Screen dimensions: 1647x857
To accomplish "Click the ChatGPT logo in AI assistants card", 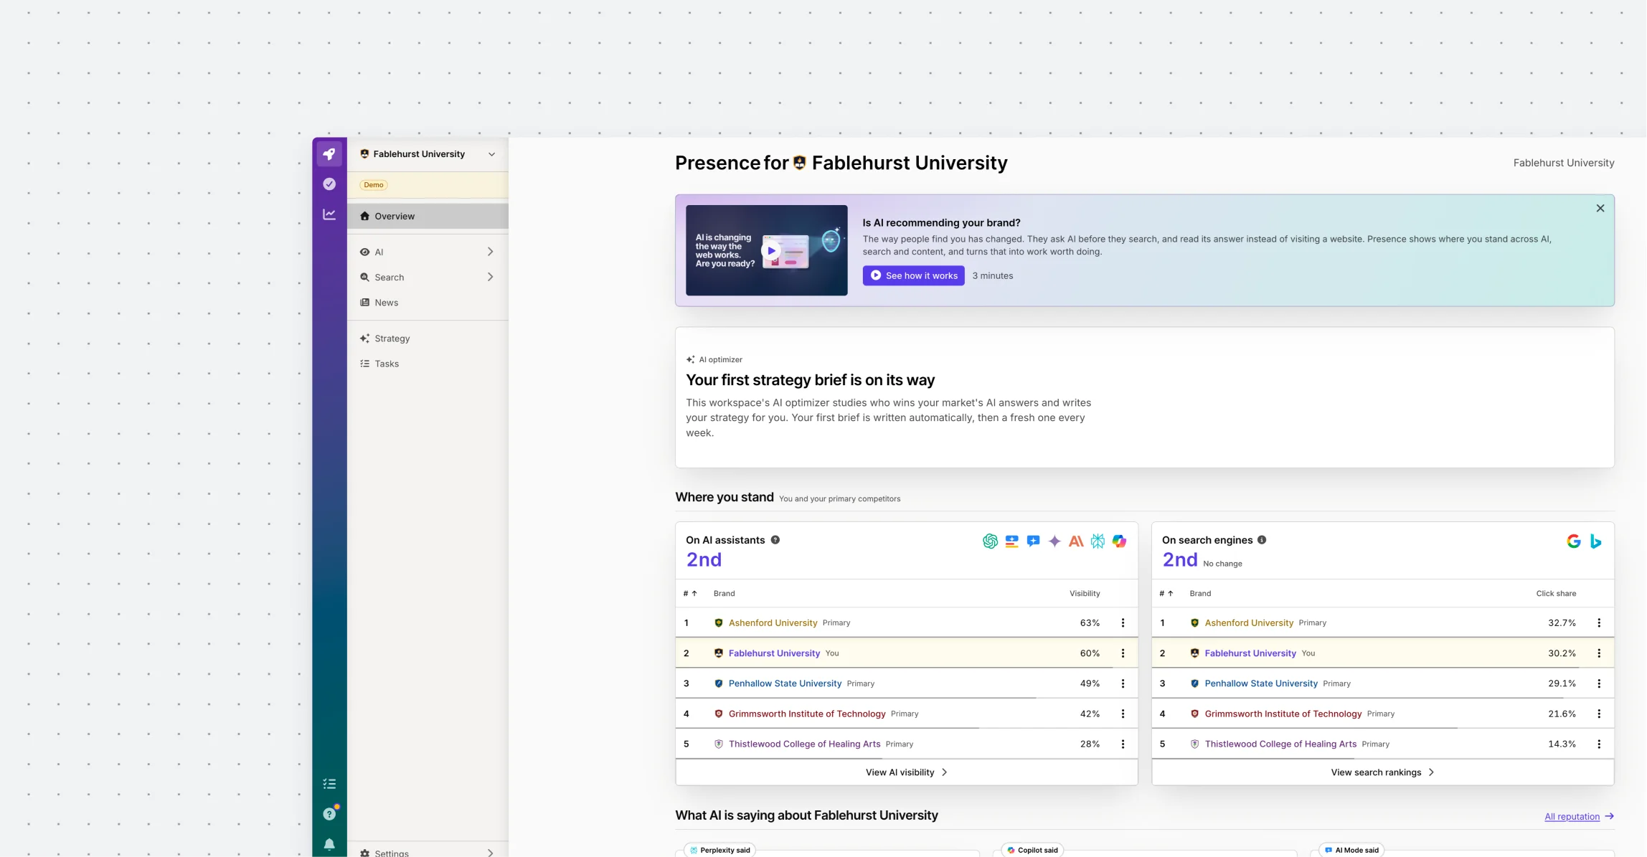I will click(x=990, y=541).
